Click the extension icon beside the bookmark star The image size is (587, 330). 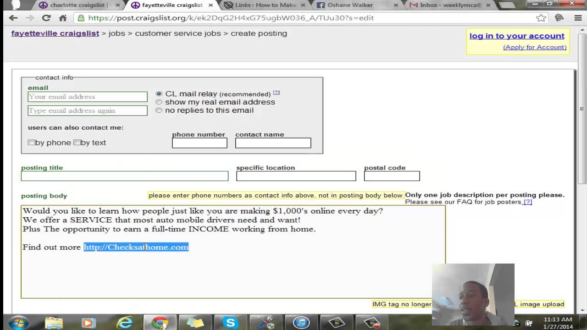559,18
